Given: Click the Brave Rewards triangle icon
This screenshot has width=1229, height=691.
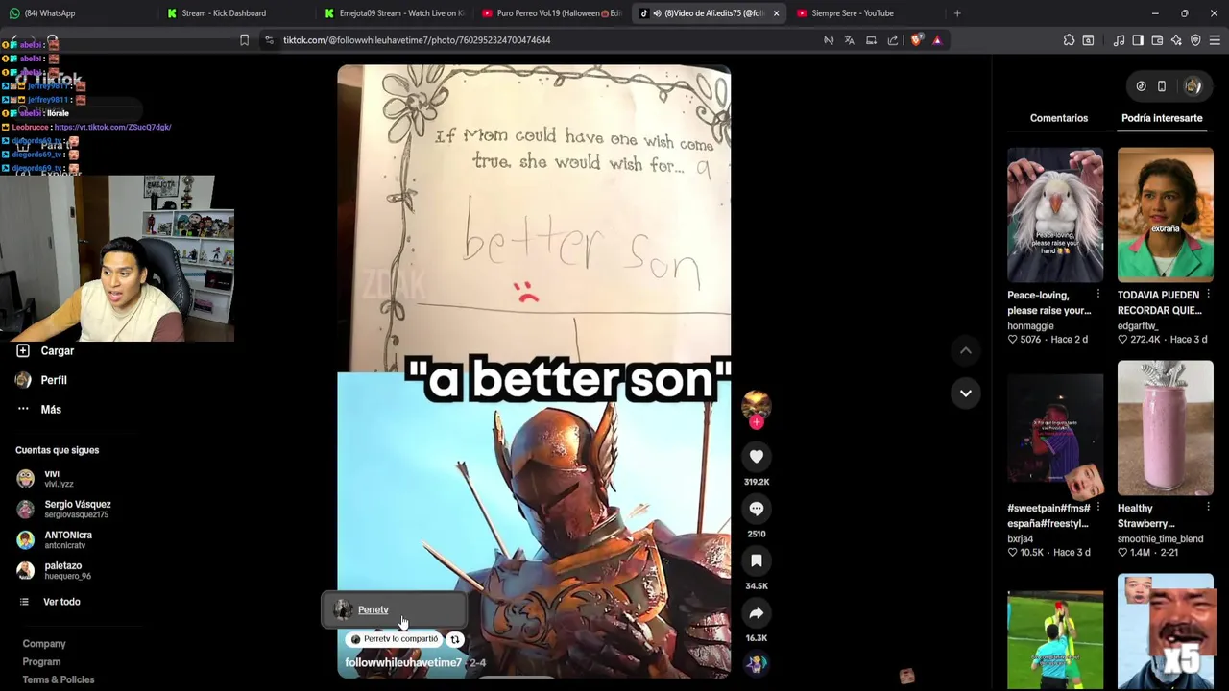Looking at the screenshot, I should (937, 40).
